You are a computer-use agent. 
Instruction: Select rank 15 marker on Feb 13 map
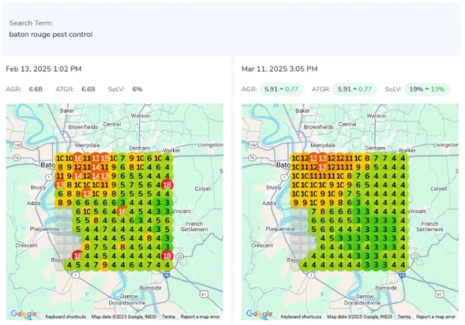pyautogui.click(x=105, y=158)
